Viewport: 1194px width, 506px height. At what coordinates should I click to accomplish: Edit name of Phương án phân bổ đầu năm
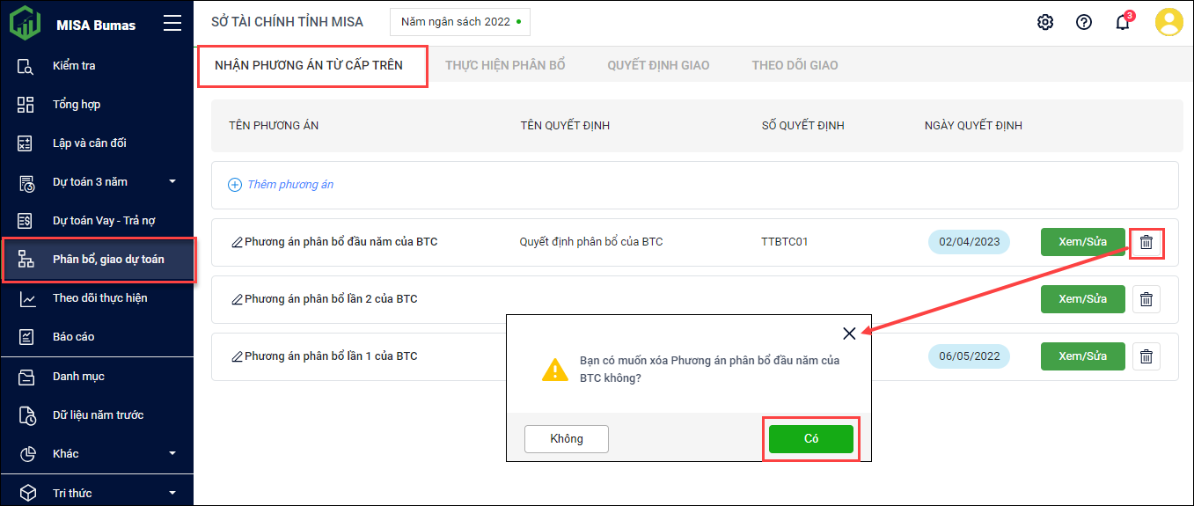pos(236,242)
